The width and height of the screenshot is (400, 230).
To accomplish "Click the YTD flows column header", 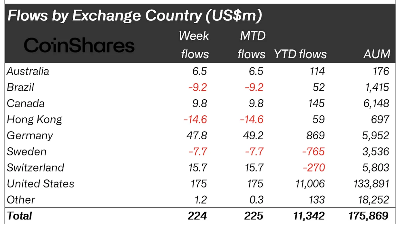I will [300, 54].
